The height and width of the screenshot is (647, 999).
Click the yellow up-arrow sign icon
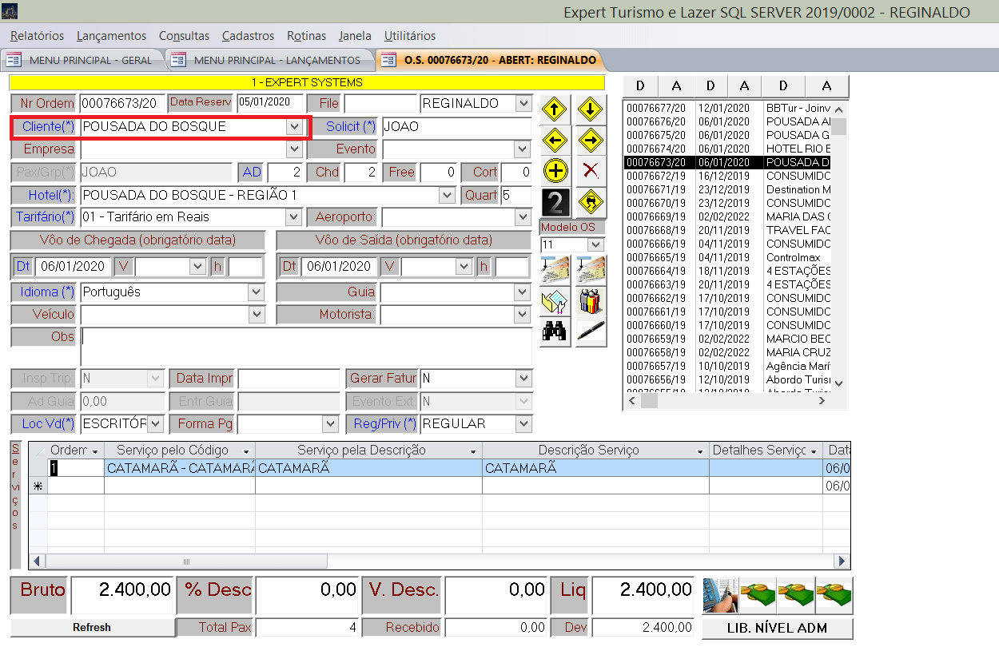pos(555,110)
